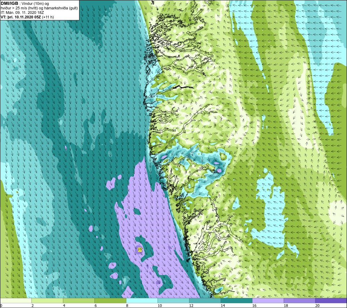Click the scale label '14'
Image resolution: width=347 pixels, height=308 pixels.
[x=223, y=306]
